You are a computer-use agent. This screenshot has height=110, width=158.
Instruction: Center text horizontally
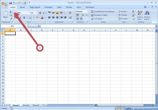tap(53, 18)
